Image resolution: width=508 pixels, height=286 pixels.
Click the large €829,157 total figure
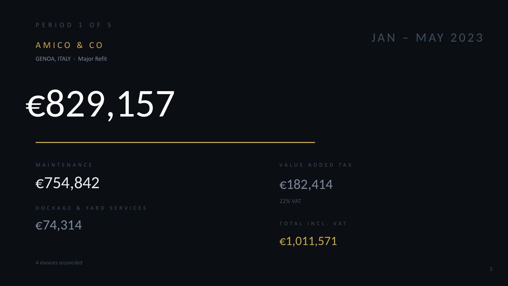tap(101, 104)
